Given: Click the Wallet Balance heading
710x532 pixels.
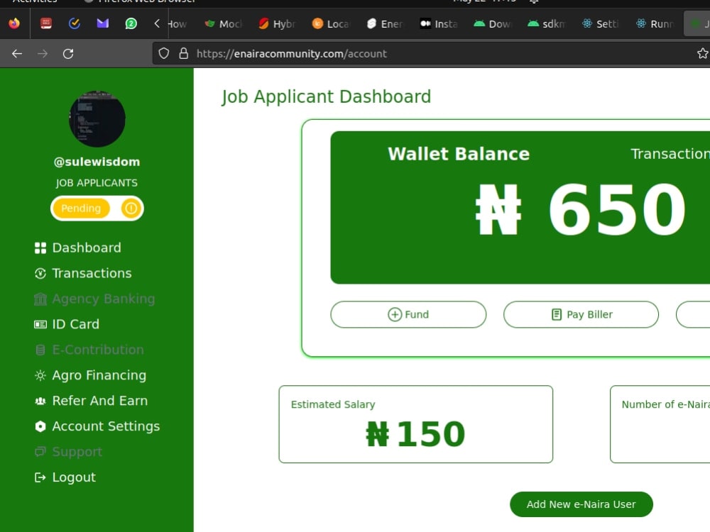Looking at the screenshot, I should 459,154.
